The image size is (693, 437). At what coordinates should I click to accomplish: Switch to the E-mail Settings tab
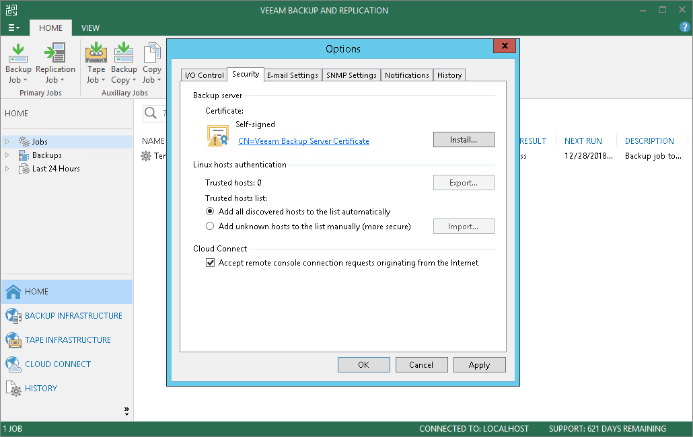pyautogui.click(x=293, y=75)
